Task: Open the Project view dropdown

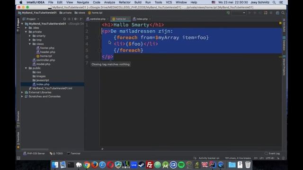Action: 31,19
